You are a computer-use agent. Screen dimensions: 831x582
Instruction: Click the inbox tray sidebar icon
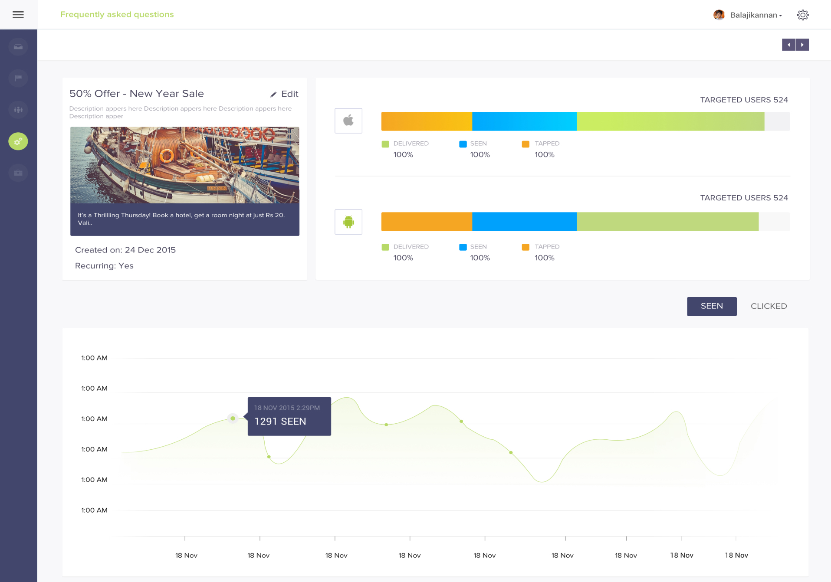click(x=18, y=47)
